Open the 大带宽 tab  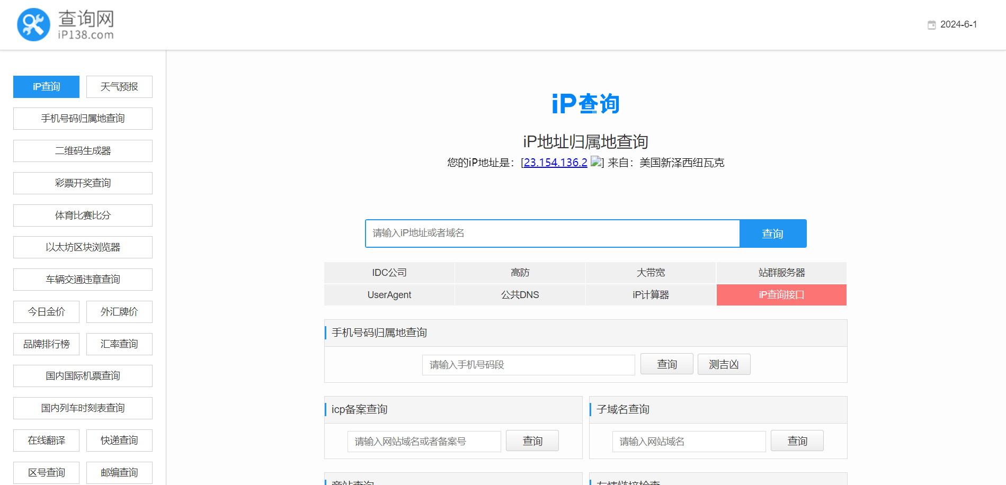coord(651,273)
